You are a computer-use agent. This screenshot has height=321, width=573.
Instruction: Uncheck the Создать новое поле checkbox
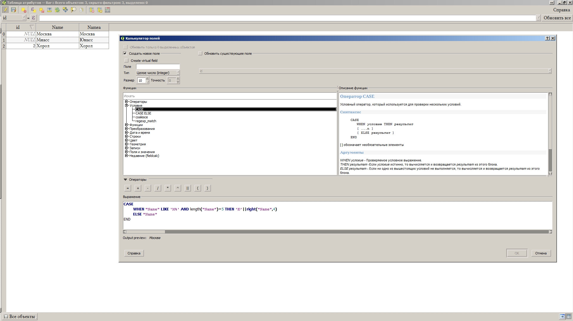[x=125, y=53]
